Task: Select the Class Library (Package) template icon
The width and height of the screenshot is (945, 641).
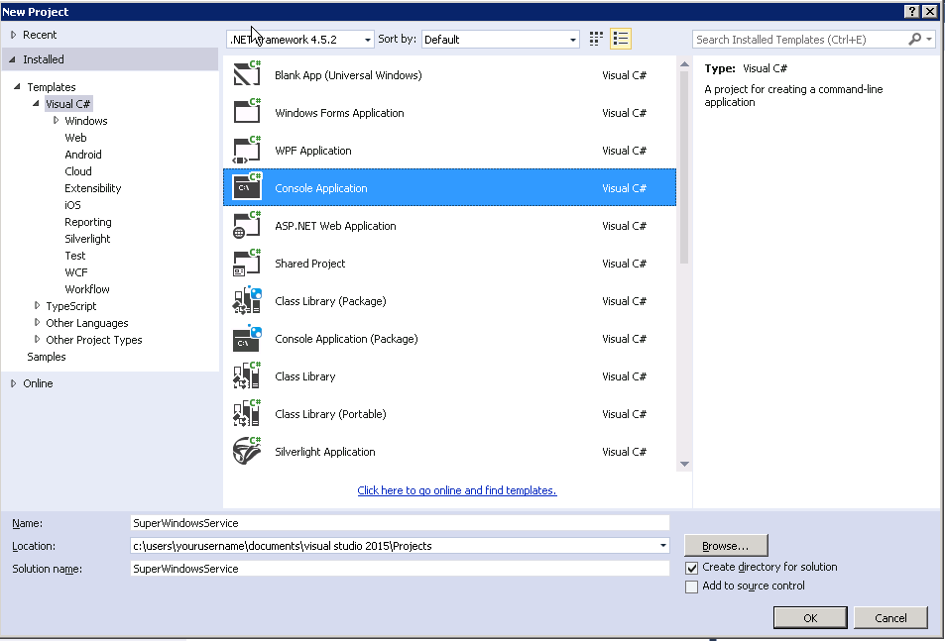Action: point(247,300)
